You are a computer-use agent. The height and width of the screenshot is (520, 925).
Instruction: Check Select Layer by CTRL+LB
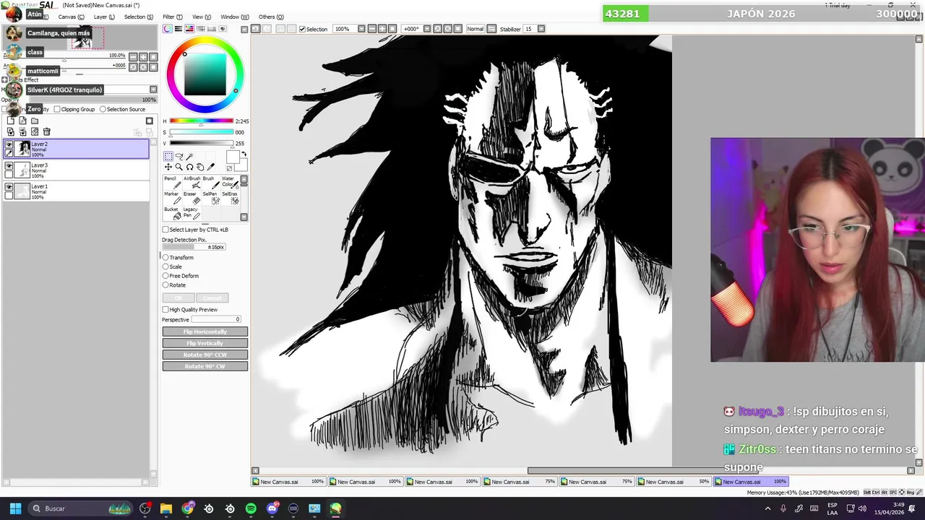pos(165,230)
